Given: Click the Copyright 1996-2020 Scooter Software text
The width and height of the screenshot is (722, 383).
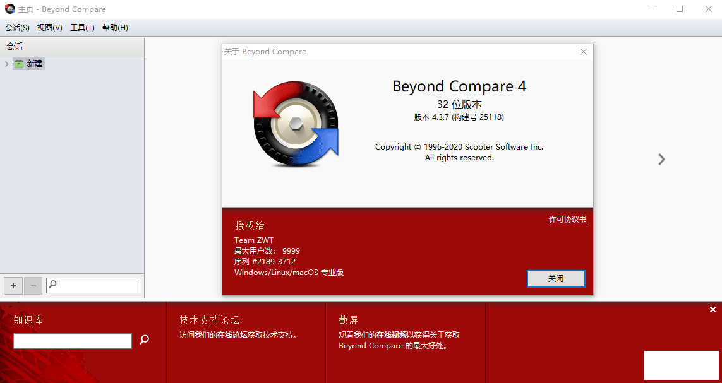Looking at the screenshot, I should pyautogui.click(x=459, y=147).
